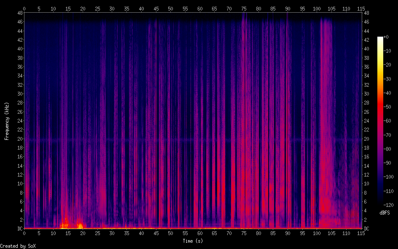The image size is (398, 249).
Task: Select the 75 mark on the top time axis
Action: click(x=244, y=8)
